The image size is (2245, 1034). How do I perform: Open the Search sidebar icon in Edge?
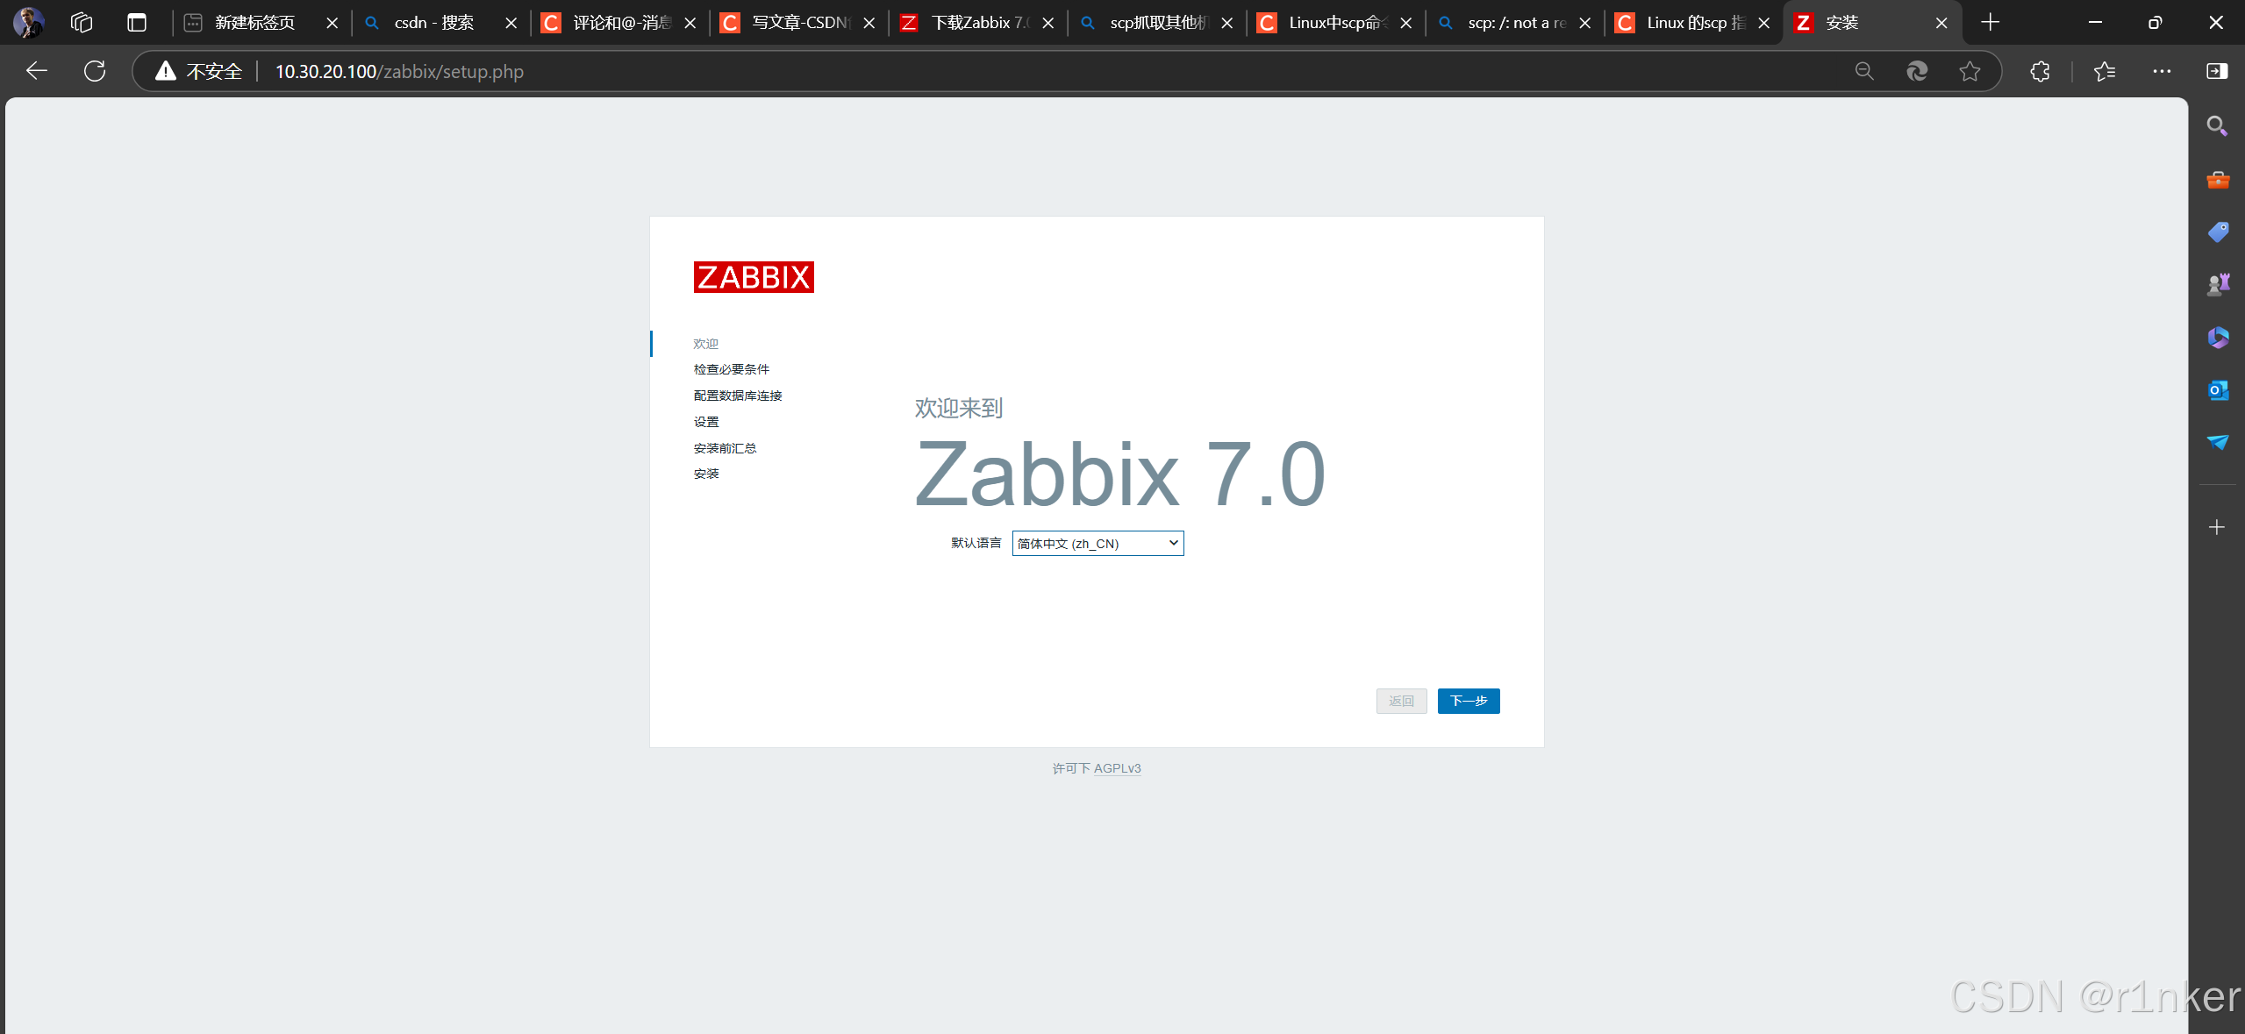pyautogui.click(x=2217, y=125)
